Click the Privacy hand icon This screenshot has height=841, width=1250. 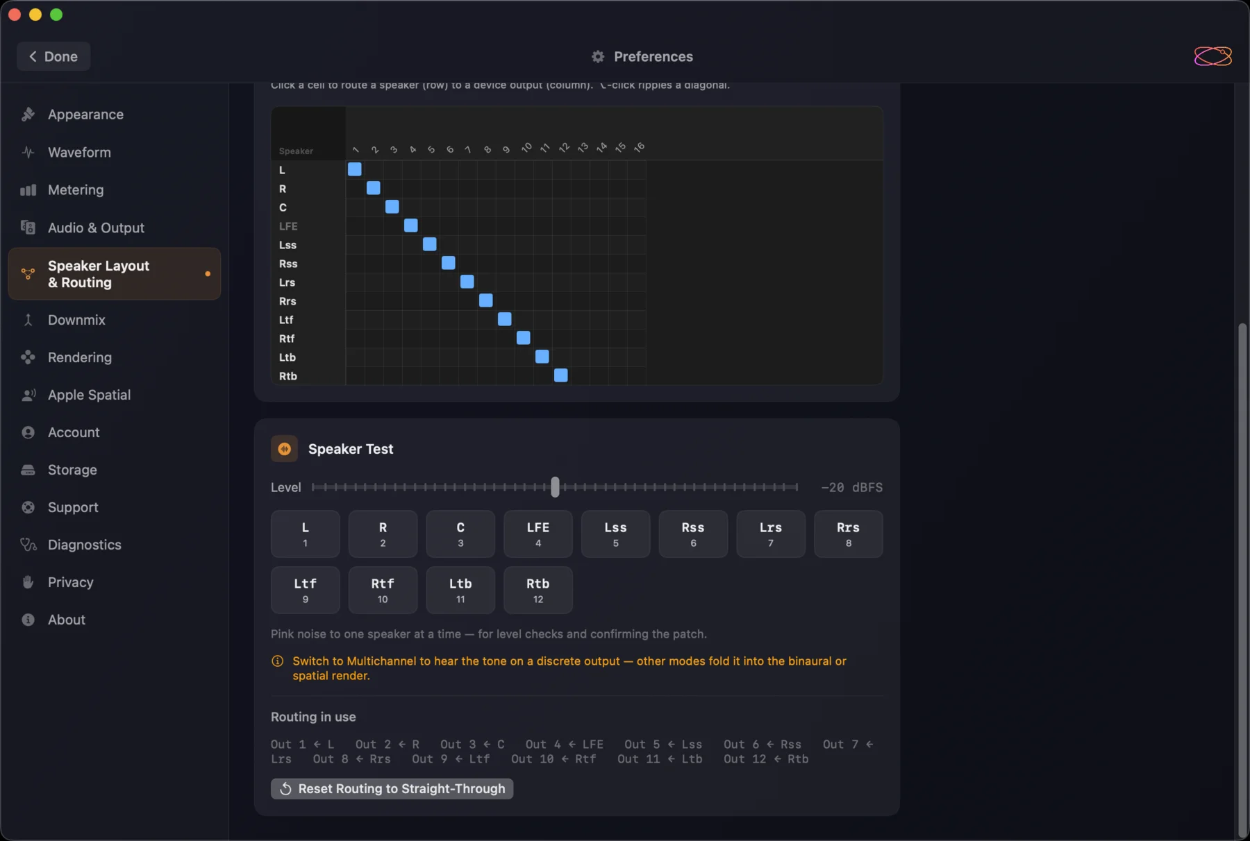[x=28, y=582]
